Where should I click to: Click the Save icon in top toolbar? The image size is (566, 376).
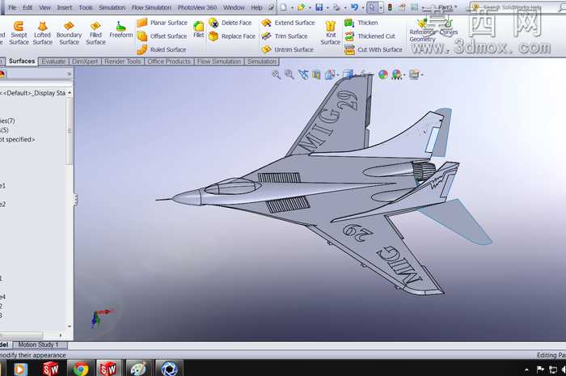[x=319, y=7]
